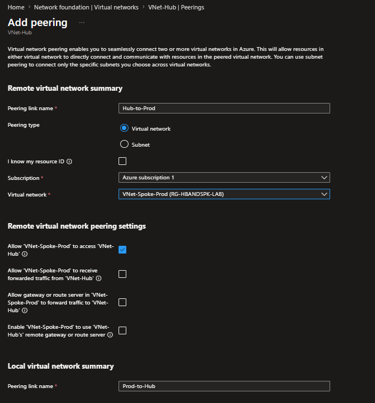This screenshot has height=403, width=375.
Task: Click info icon for gateway forward traffic setting
Action: coord(25,311)
